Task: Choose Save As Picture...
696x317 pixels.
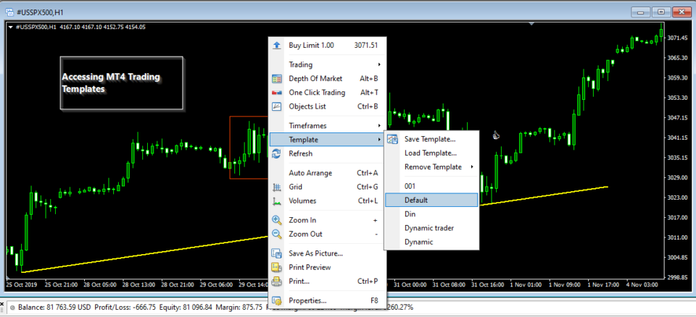Action: point(327,253)
